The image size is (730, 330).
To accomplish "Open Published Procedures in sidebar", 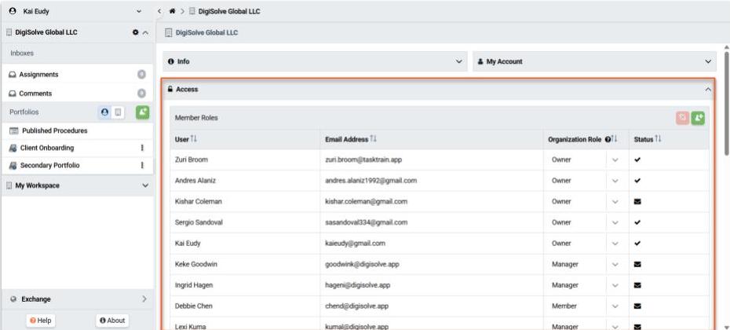I will pyautogui.click(x=54, y=130).
